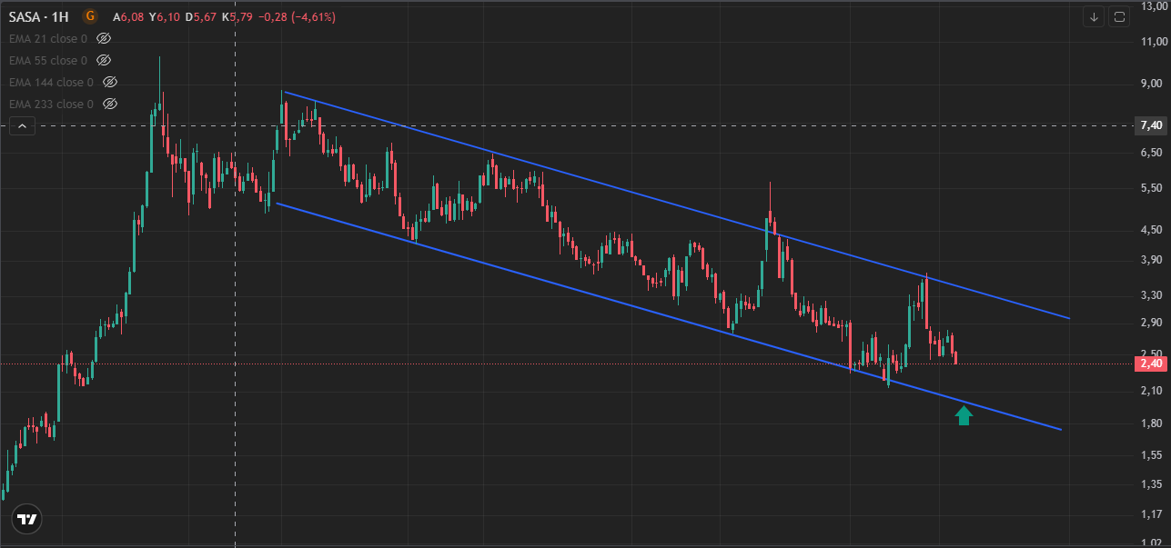Select the green up-arrow drawing

964,415
